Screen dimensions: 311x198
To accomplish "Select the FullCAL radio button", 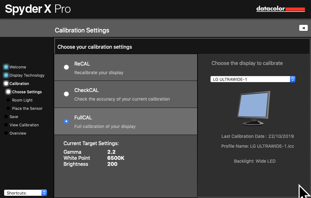I will [x=66, y=121].
